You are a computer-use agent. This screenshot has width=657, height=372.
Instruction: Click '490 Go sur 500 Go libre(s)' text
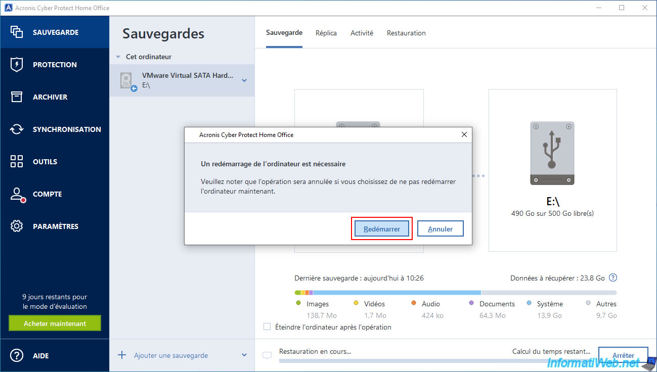(552, 213)
